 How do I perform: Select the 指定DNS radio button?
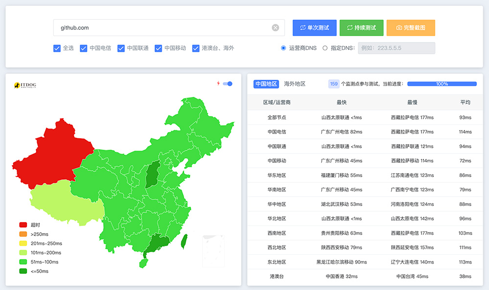point(325,48)
